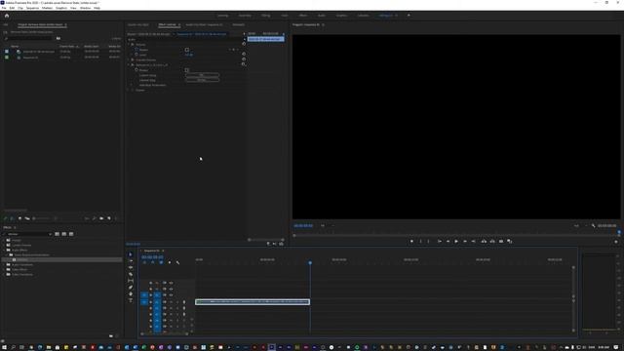Solo audio track A1
Screen dimensions: 624x351
tap(177, 302)
